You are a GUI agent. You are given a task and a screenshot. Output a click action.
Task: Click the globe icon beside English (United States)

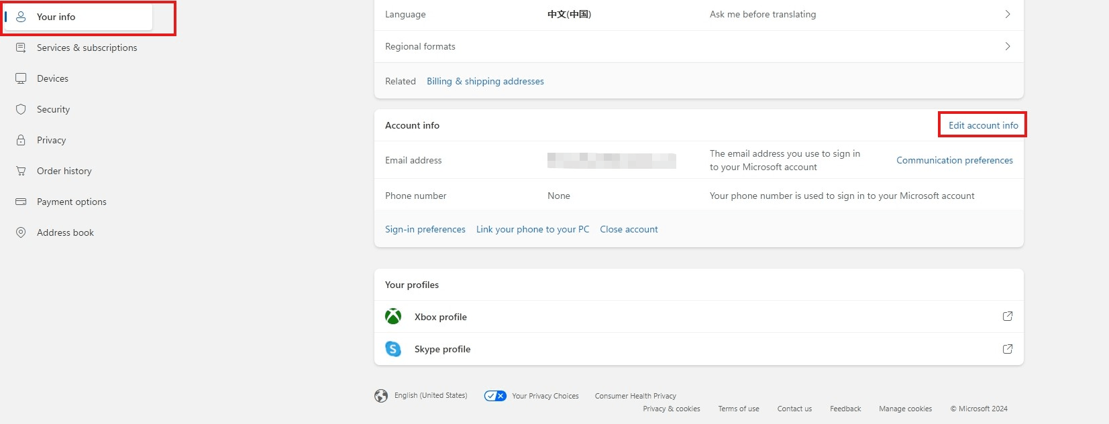[381, 396]
